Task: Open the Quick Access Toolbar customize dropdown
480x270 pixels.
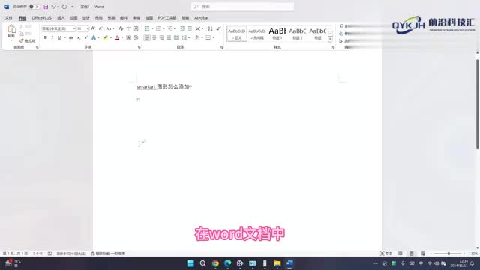Action: (x=73, y=7)
